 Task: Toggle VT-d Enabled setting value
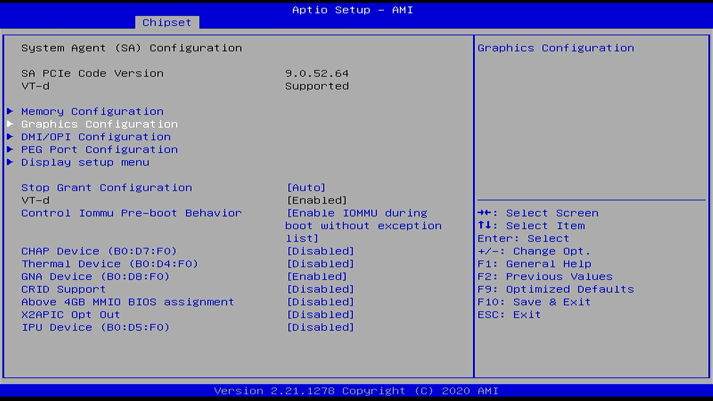316,200
